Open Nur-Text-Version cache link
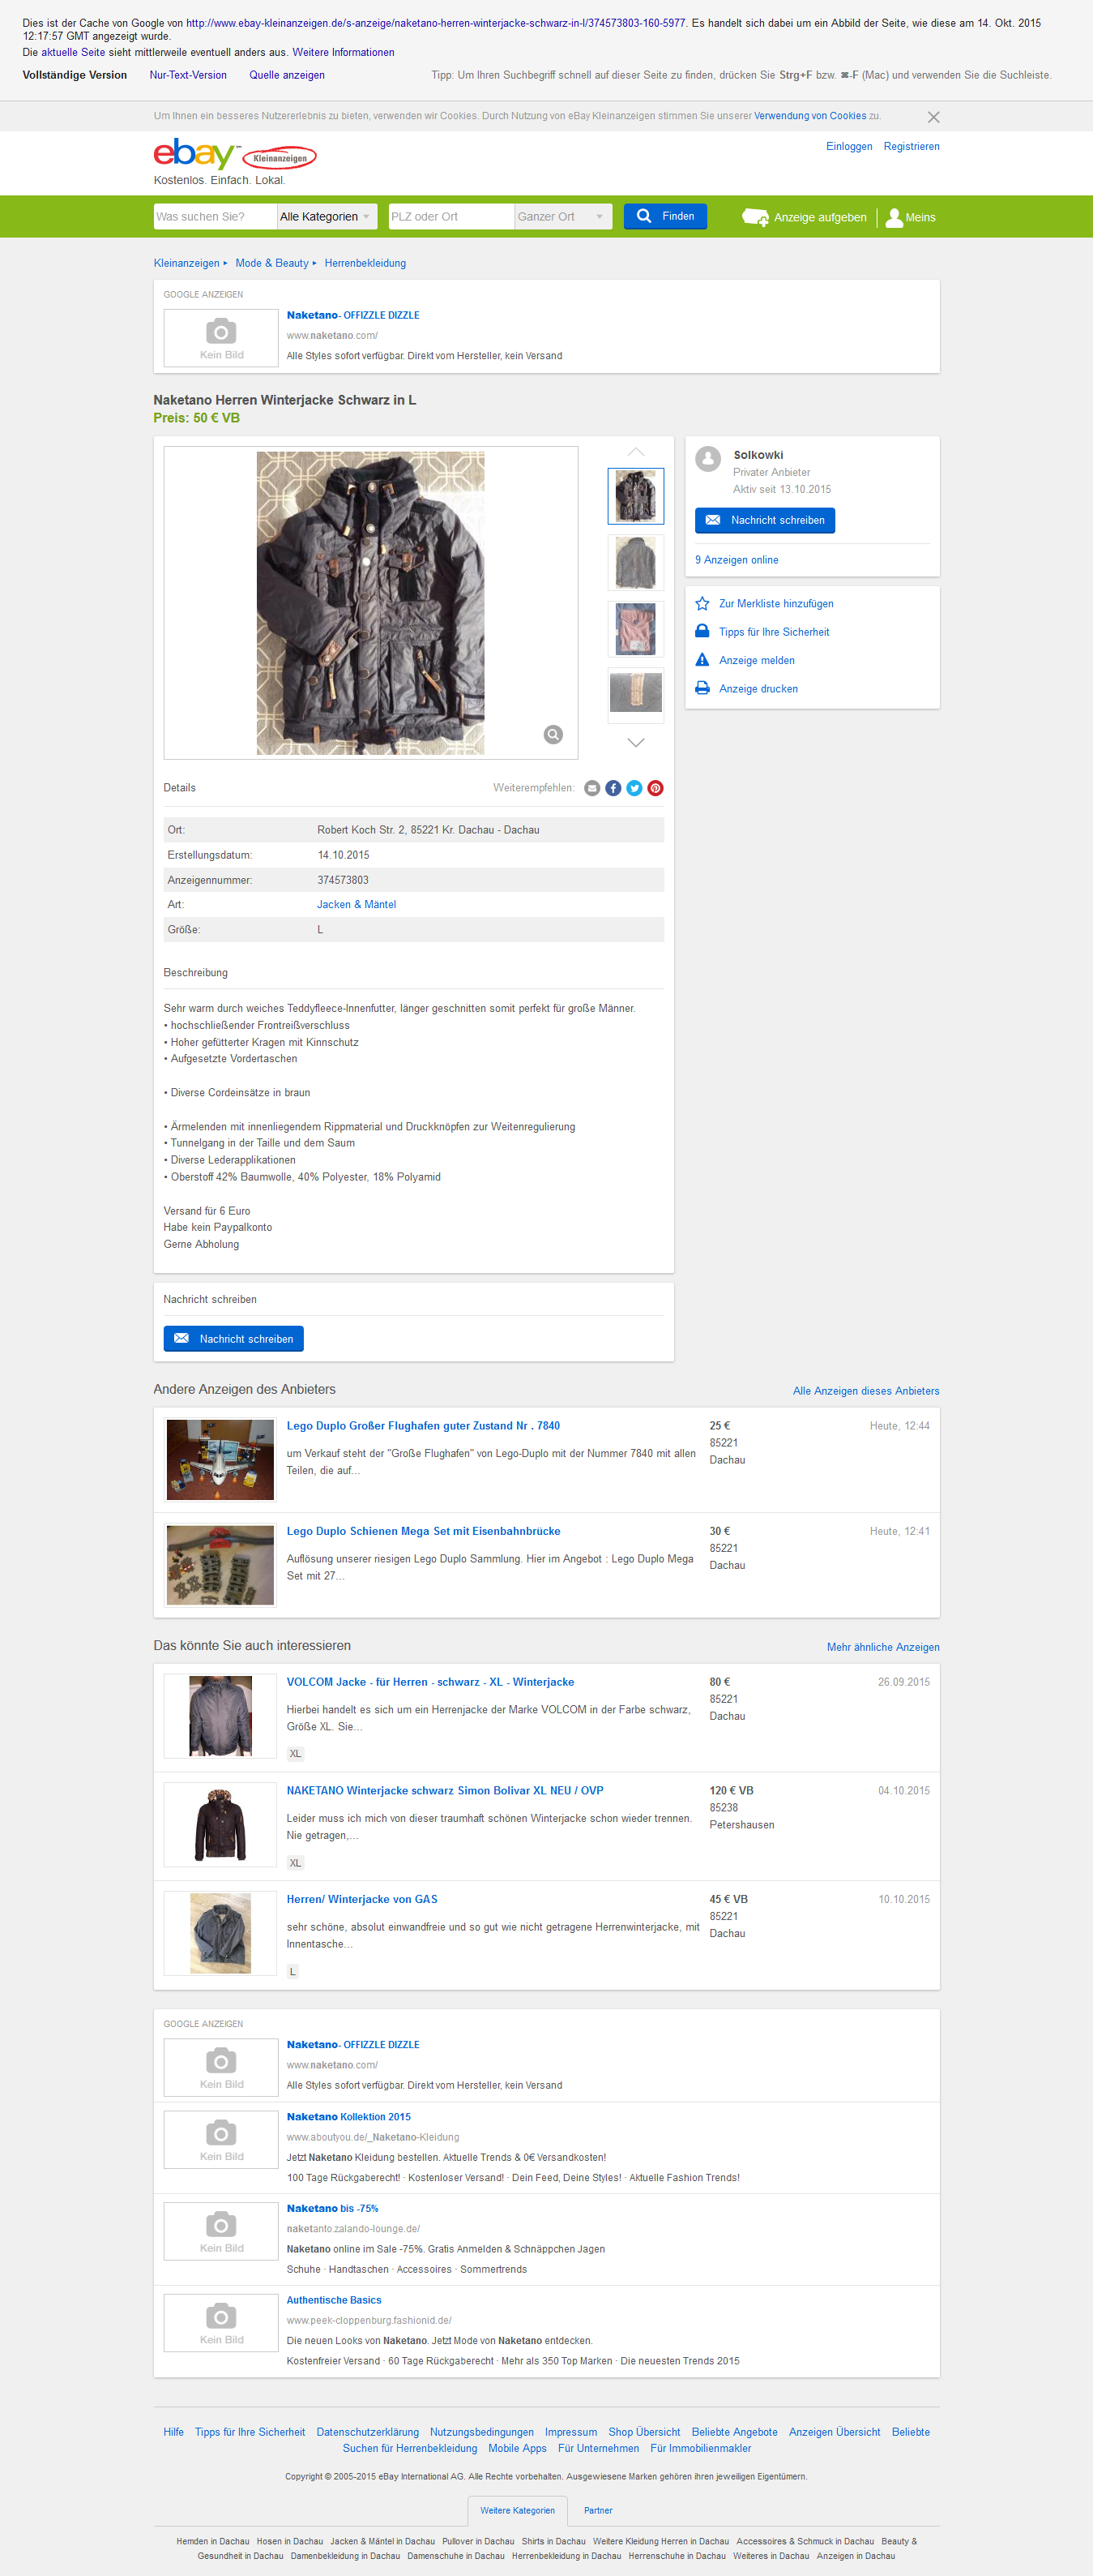 click(188, 75)
